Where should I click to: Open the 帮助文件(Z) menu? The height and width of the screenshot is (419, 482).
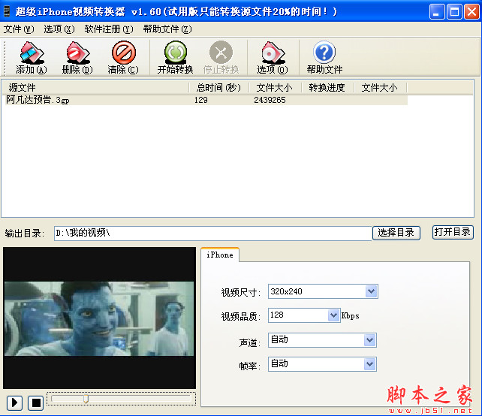coord(167,29)
